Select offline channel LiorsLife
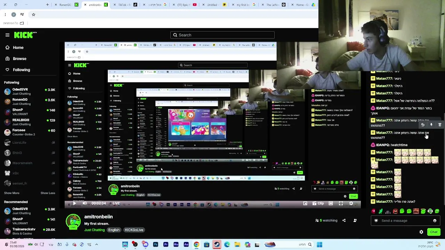Image resolution: width=445 pixels, height=250 pixels. click(x=30, y=142)
